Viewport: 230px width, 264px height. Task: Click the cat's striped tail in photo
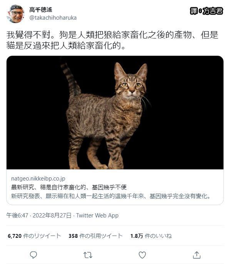tap(70, 77)
